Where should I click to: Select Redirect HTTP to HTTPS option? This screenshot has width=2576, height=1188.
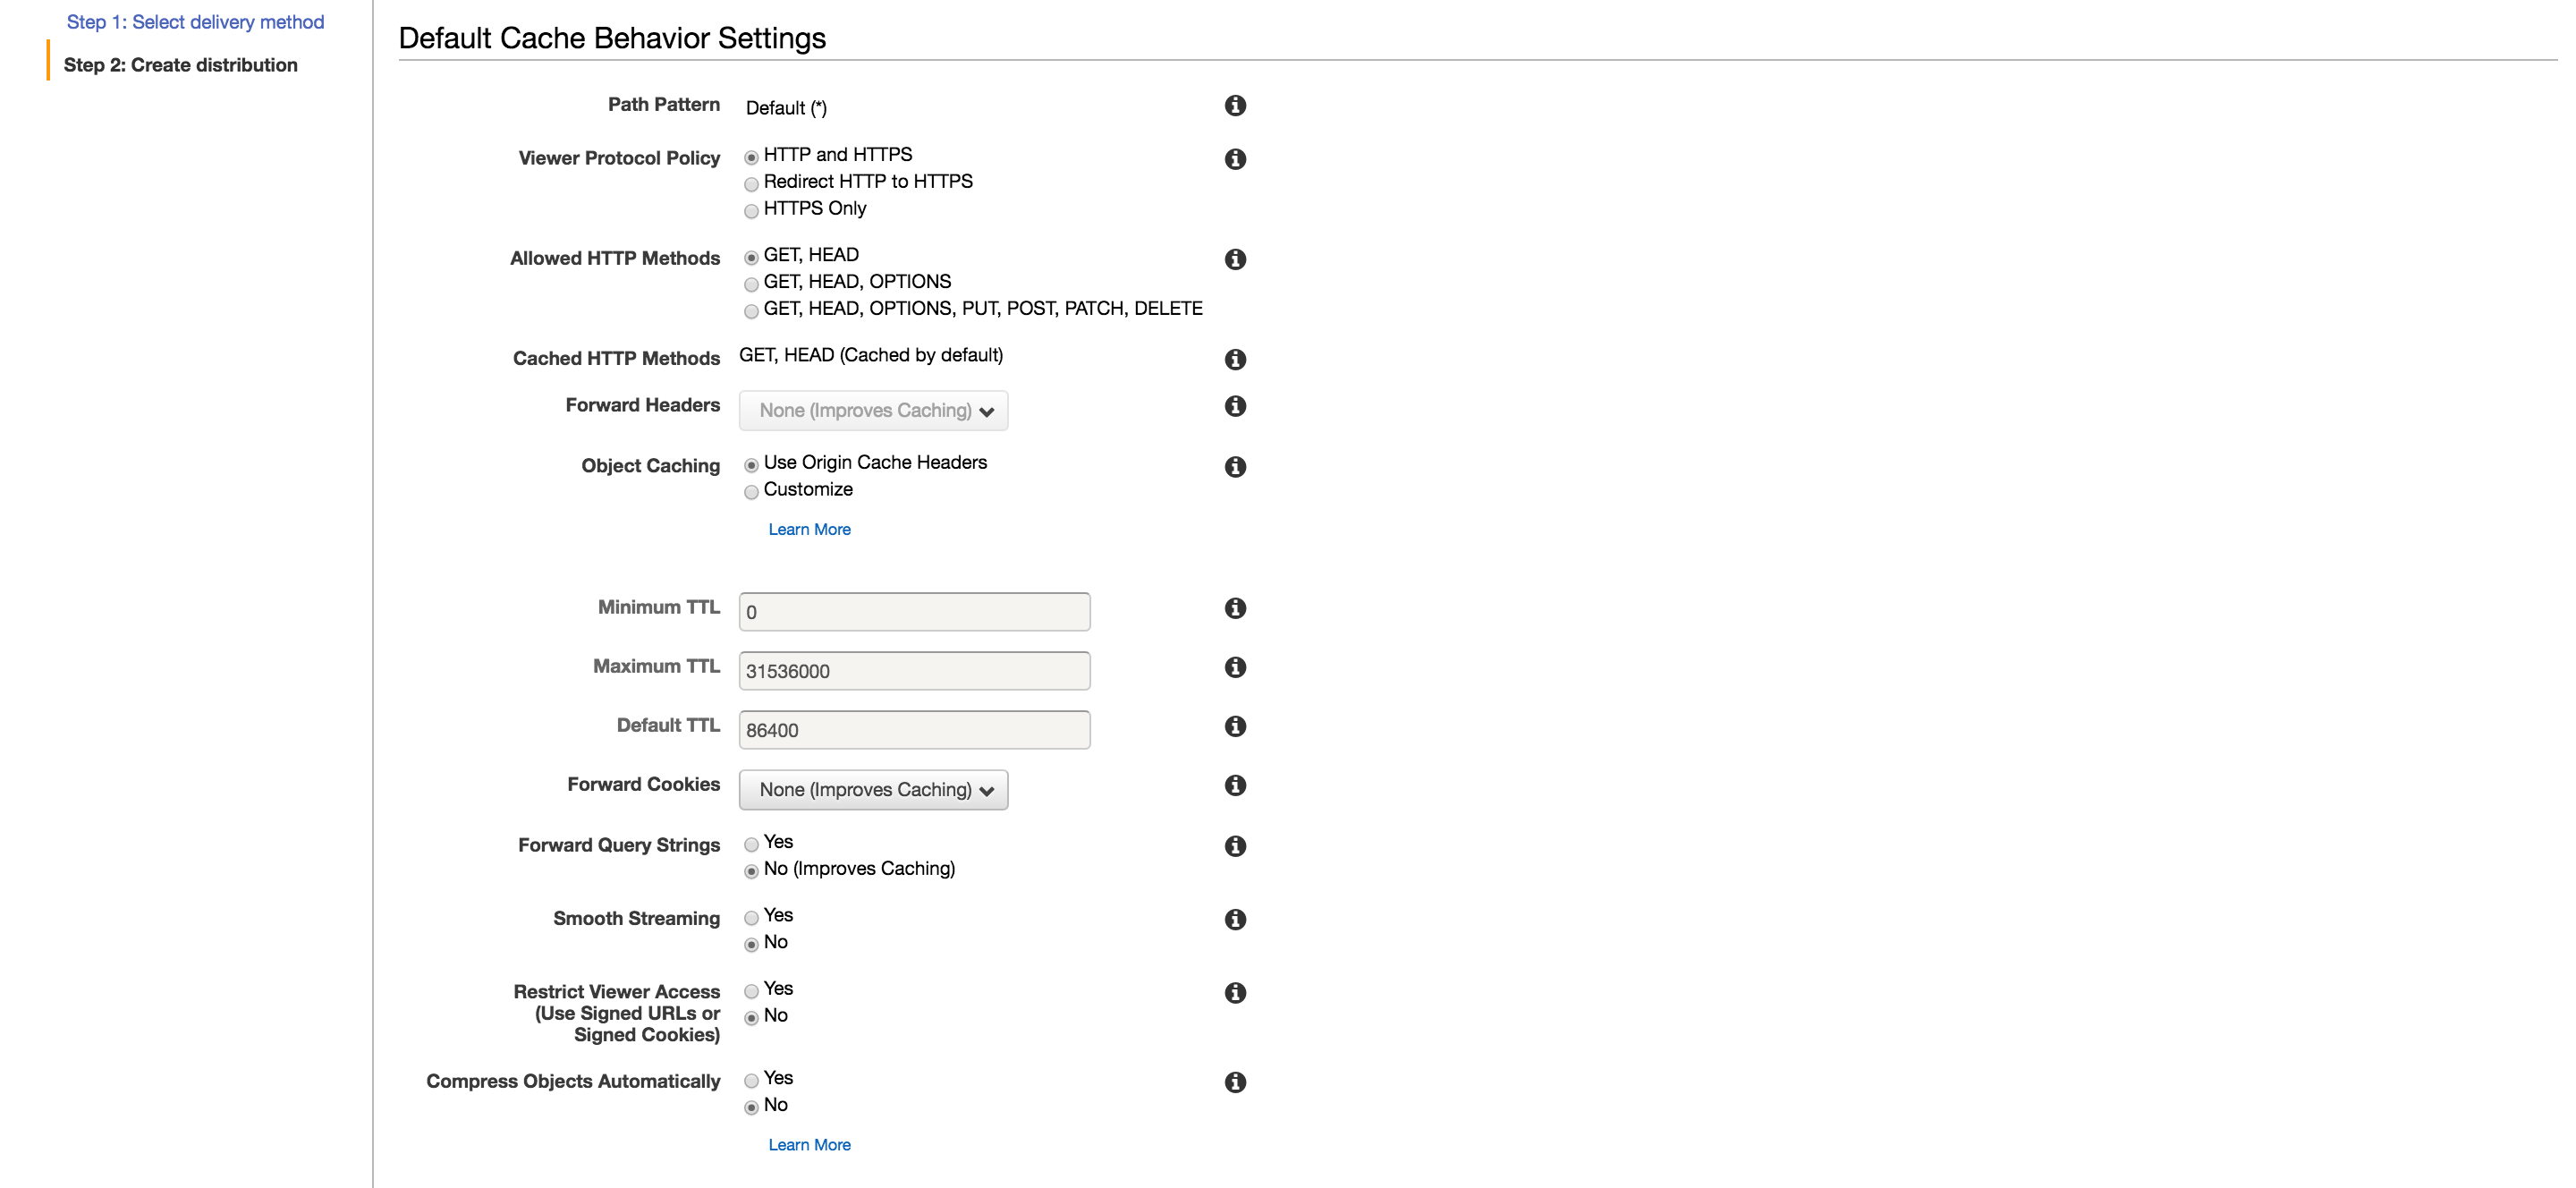tap(751, 184)
